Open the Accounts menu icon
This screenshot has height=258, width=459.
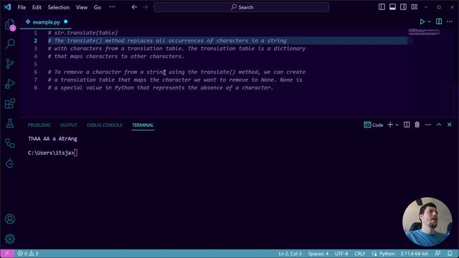pos(9,219)
